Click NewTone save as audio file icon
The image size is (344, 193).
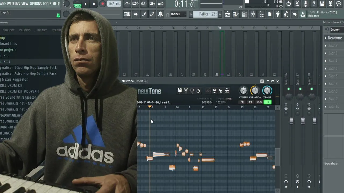coord(214,91)
